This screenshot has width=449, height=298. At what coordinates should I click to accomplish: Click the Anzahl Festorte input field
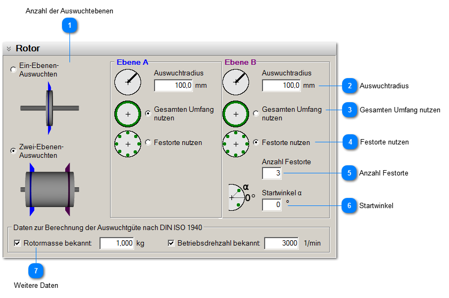pyautogui.click(x=272, y=173)
